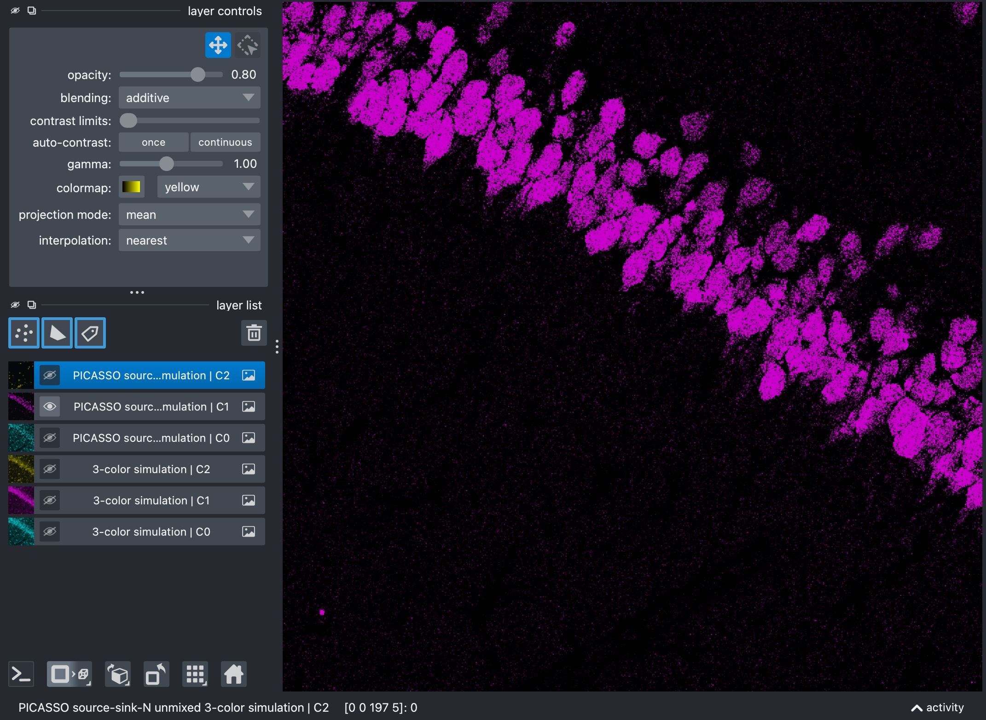The width and height of the screenshot is (986, 720).
Task: Show PICASSO C2 layer visibility
Action: tap(50, 375)
